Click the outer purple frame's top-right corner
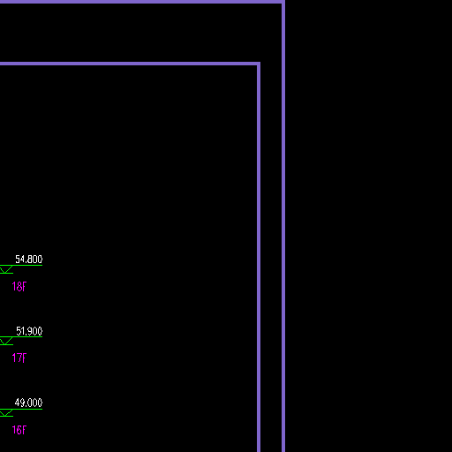This screenshot has width=452, height=452. click(283, 2)
